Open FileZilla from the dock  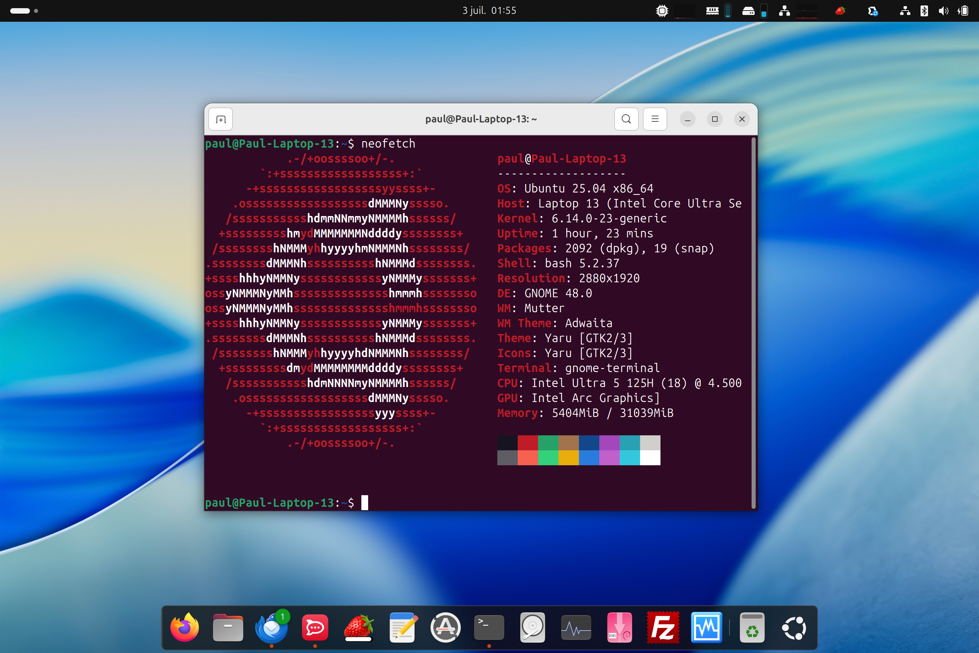pos(663,627)
